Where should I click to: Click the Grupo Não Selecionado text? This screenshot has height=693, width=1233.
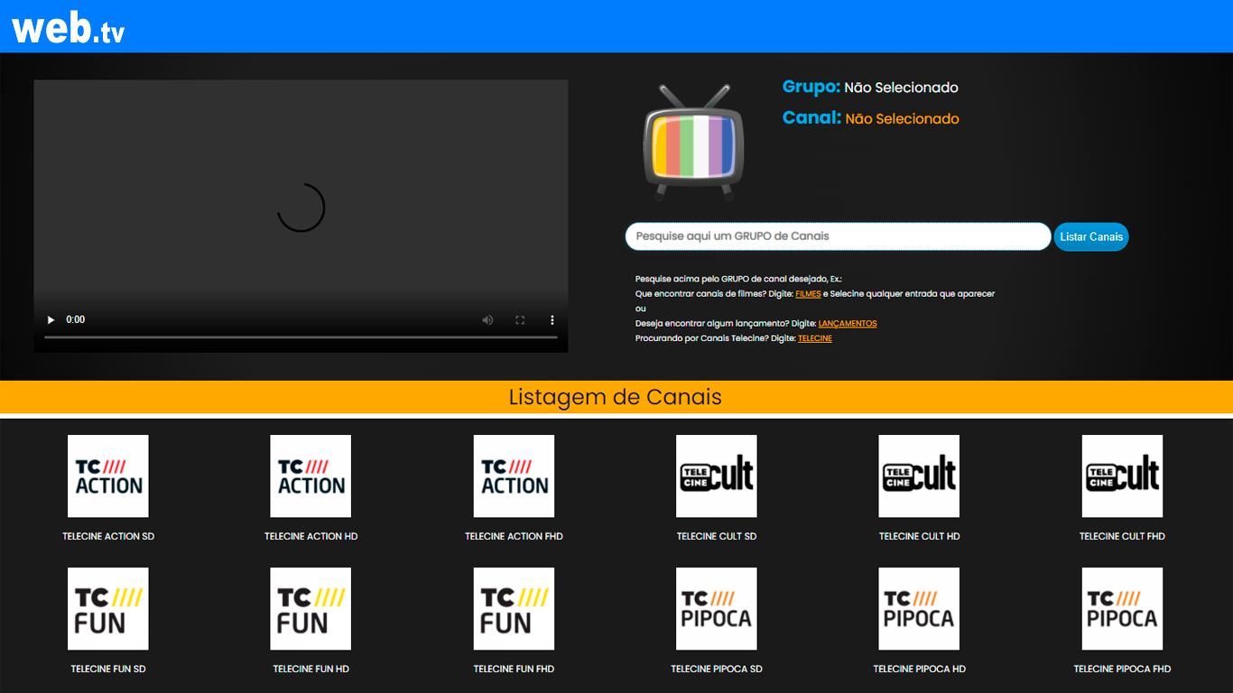coord(870,88)
